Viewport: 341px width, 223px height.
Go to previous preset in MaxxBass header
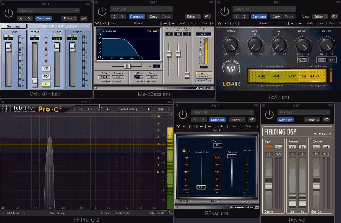pyautogui.click(x=114, y=17)
